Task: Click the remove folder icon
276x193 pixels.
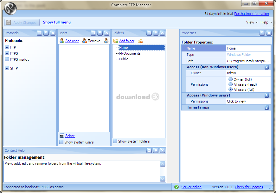Action: point(140,41)
